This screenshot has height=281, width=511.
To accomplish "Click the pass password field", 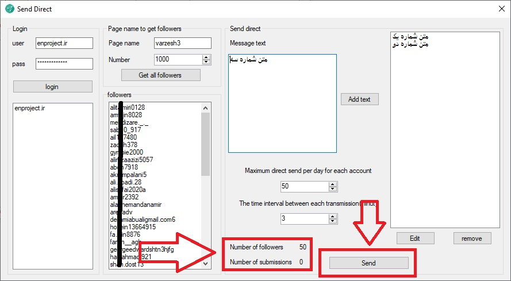I will [x=64, y=64].
